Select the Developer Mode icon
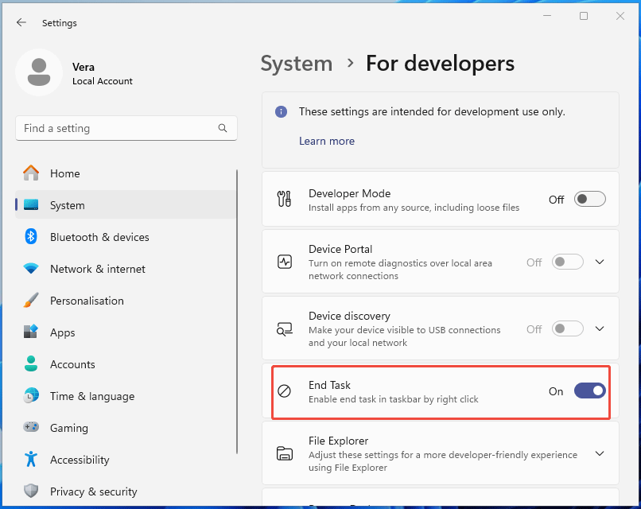 tap(286, 200)
